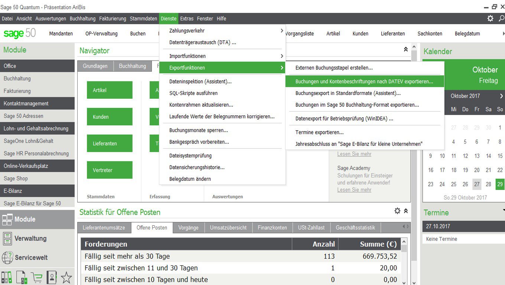Select Kontaktmanagement in the module sidebar
Screen dimensions: 505x285
37,104
